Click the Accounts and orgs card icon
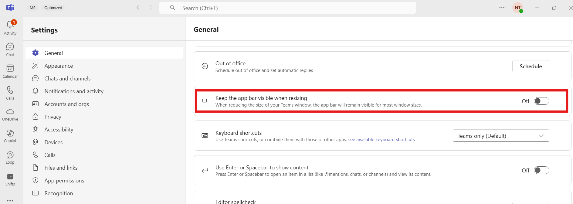Image resolution: width=573 pixels, height=204 pixels. click(x=36, y=104)
